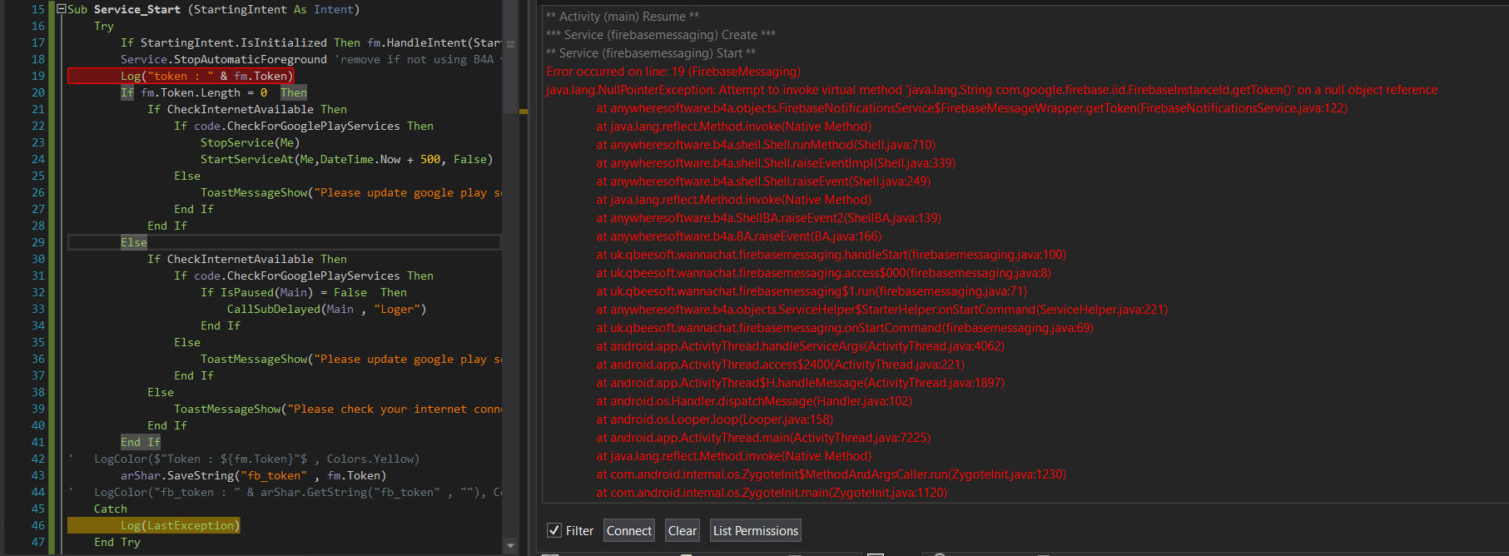The height and width of the screenshot is (556, 1509).
Task: Open the 'Error occurred on line: 19' entry
Action: click(x=673, y=72)
